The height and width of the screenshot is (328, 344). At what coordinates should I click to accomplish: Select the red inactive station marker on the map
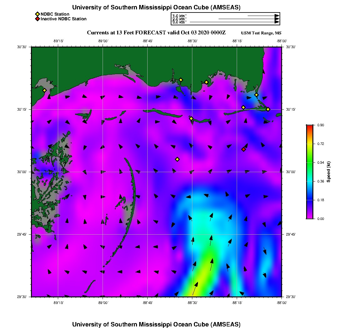coord(244,149)
